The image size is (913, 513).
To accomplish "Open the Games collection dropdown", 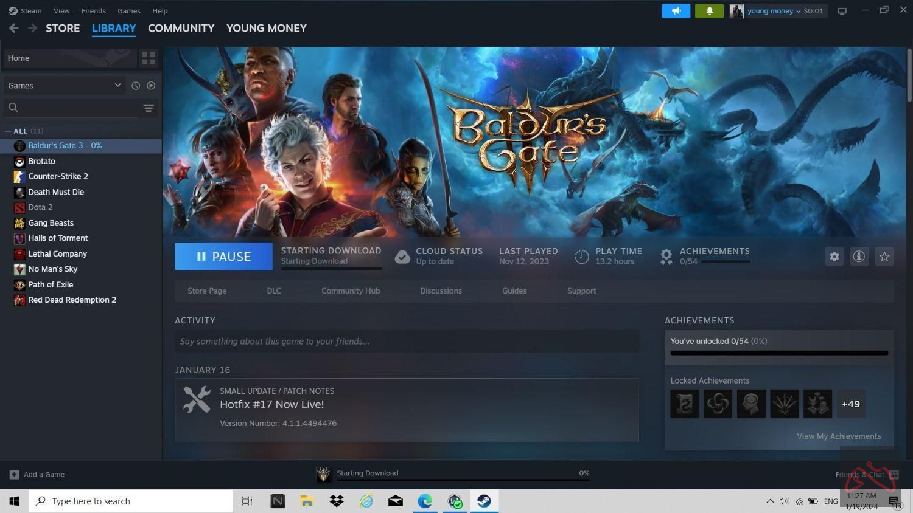I will 64,85.
